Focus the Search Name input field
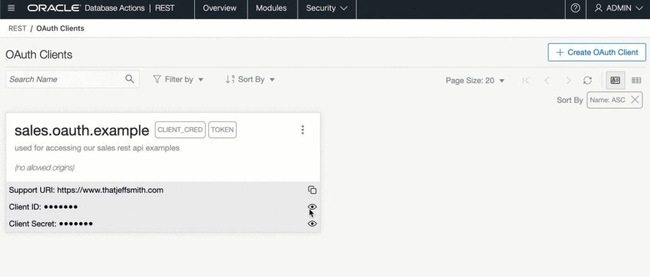Image resolution: width=650 pixels, height=277 pixels. pyautogui.click(x=63, y=79)
